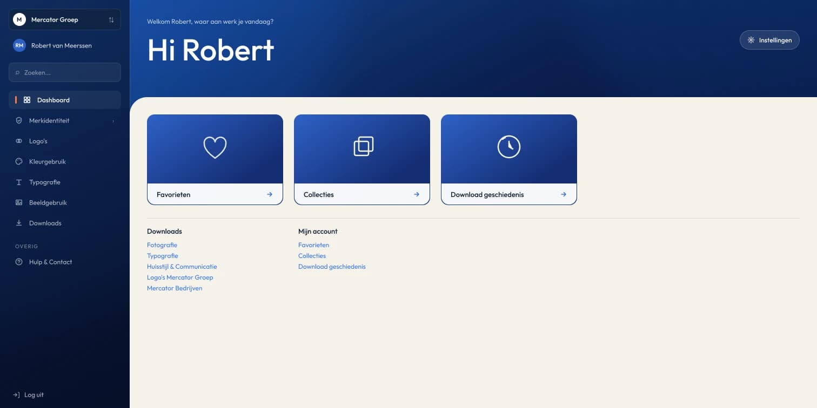
Task: Click the stacked squares Collecties icon
Action: coord(364,146)
